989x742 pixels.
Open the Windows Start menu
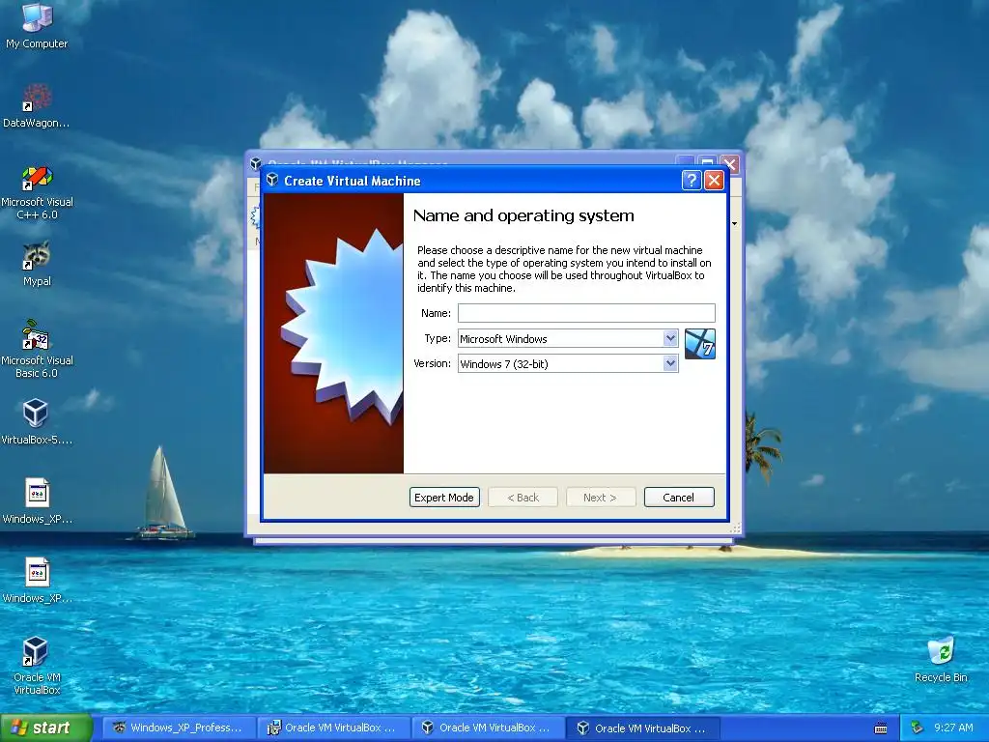point(46,728)
